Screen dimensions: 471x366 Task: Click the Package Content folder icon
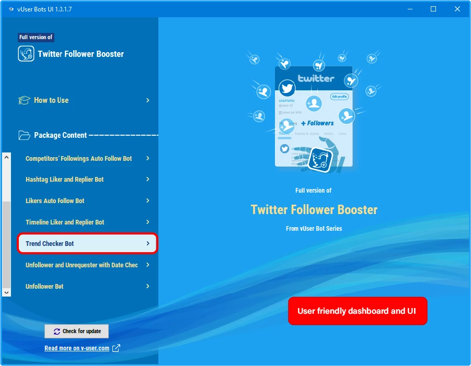point(24,135)
